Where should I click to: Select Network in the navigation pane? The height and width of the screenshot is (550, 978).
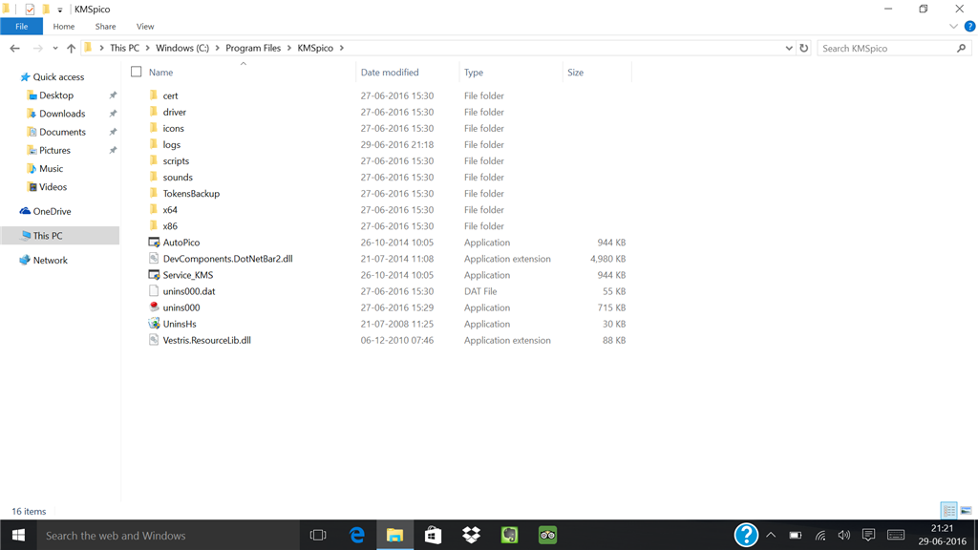coord(50,260)
